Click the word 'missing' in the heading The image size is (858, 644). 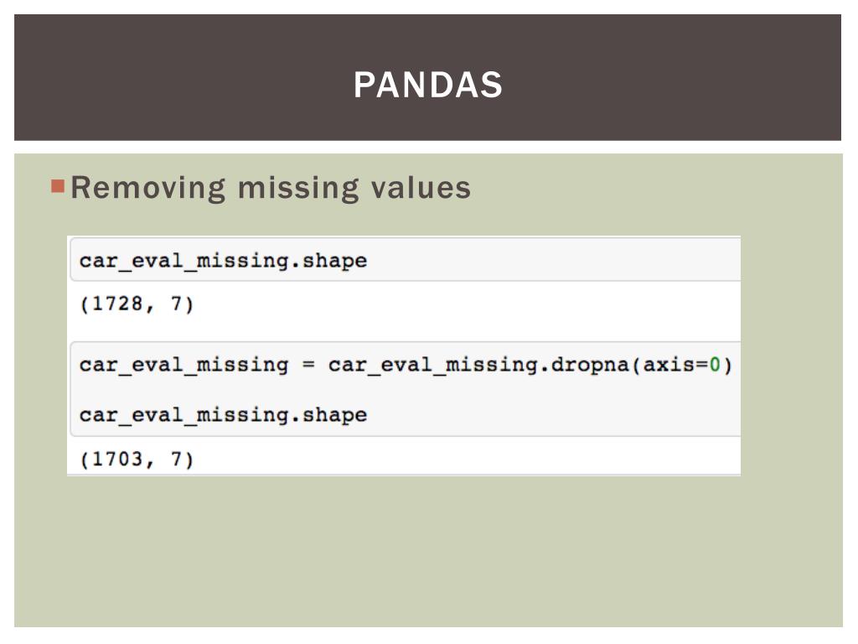tap(297, 189)
